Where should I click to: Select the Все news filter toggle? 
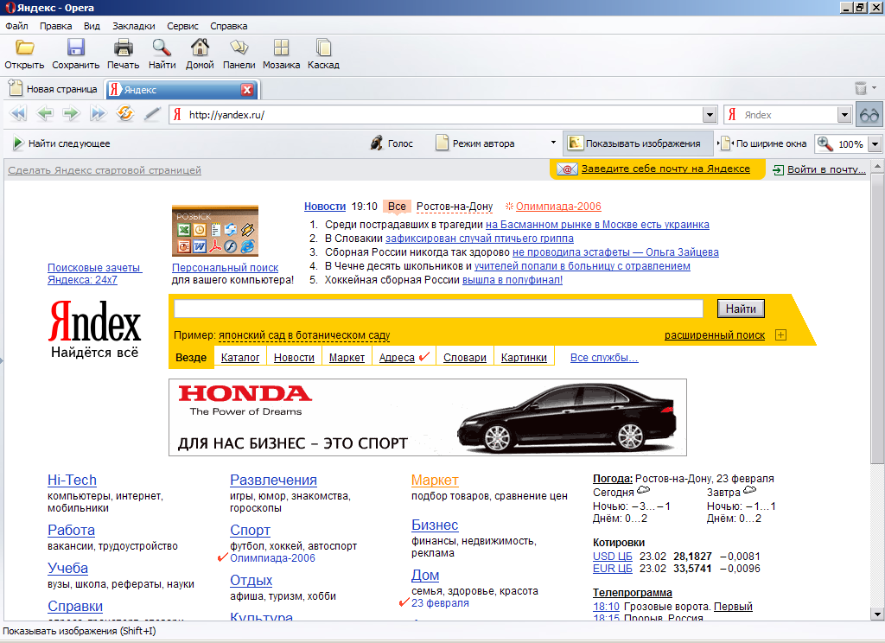coord(397,207)
